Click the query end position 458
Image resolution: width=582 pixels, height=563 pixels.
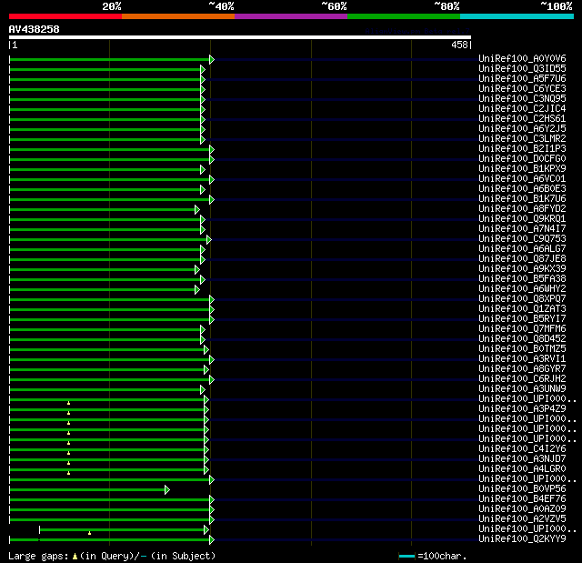(459, 45)
